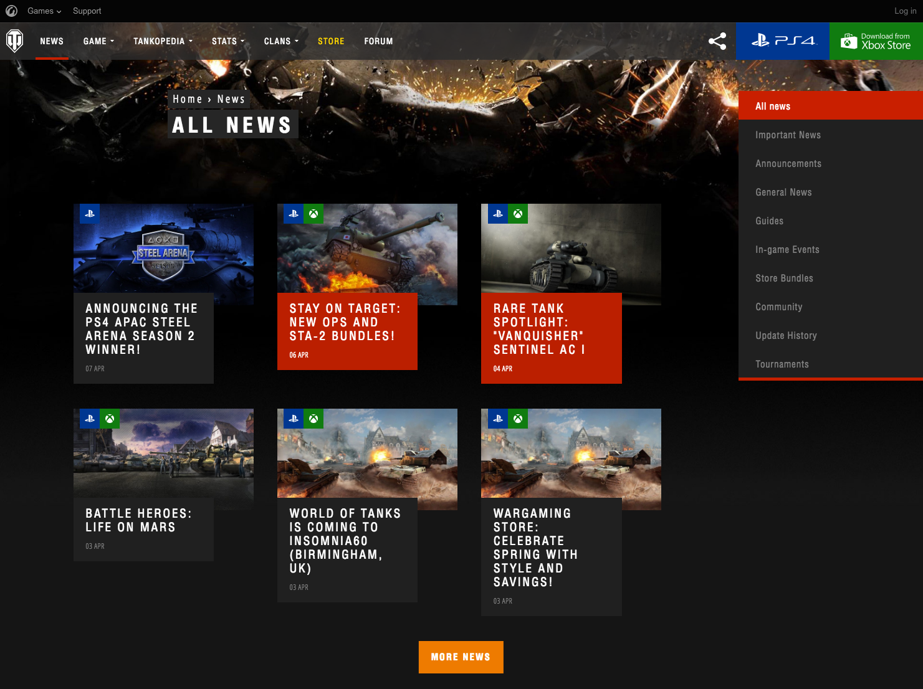Viewport: 923px width, 689px height.
Task: Click the PS4 PlayStation banner button
Action: 783,41
